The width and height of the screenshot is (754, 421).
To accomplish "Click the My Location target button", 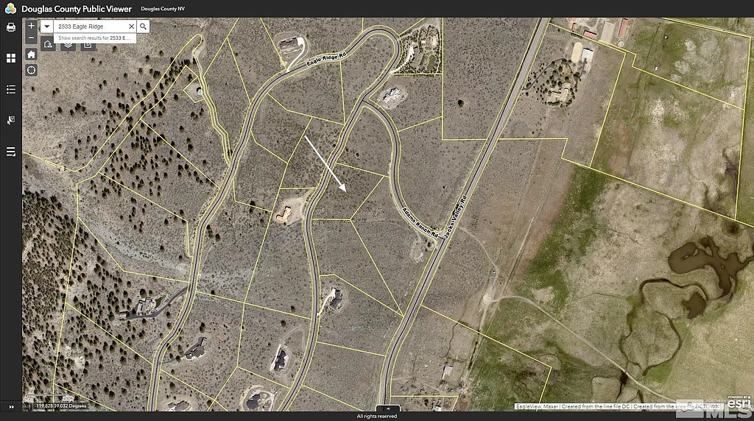I will 31,70.
